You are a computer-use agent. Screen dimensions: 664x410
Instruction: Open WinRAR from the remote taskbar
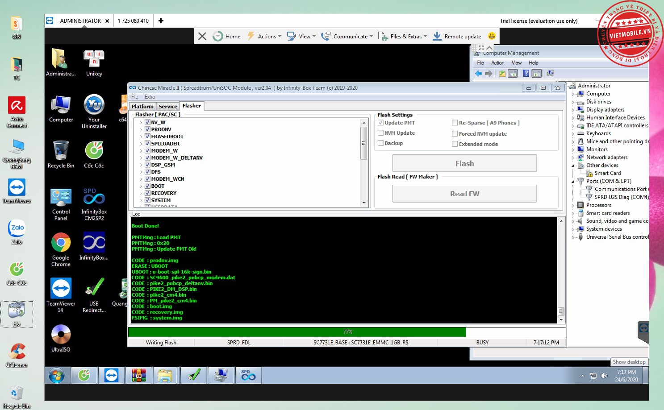(139, 376)
